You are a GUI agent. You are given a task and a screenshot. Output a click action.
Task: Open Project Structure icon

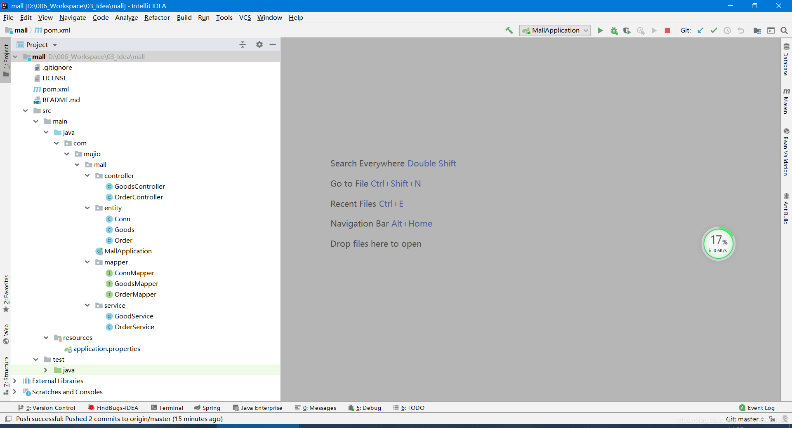pyautogui.click(x=757, y=30)
